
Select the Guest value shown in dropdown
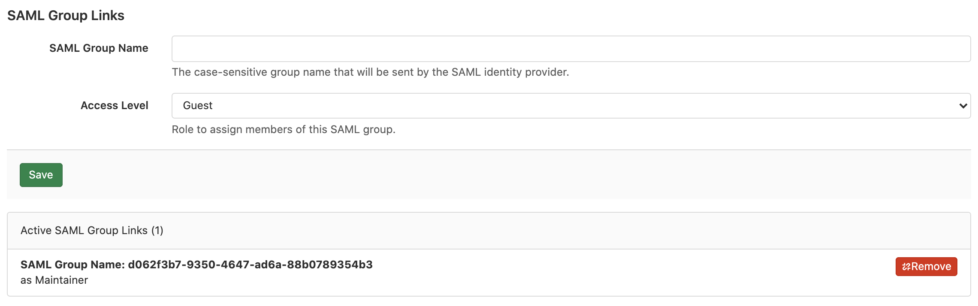(x=197, y=105)
